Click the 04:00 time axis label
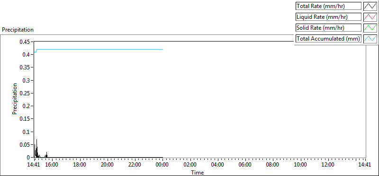Image resolution: width=379 pixels, height=176 pixels. tap(217, 165)
